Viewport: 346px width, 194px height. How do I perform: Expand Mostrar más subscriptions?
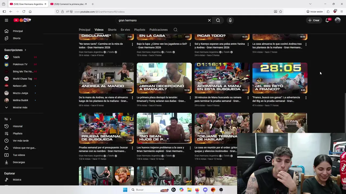click(20, 108)
